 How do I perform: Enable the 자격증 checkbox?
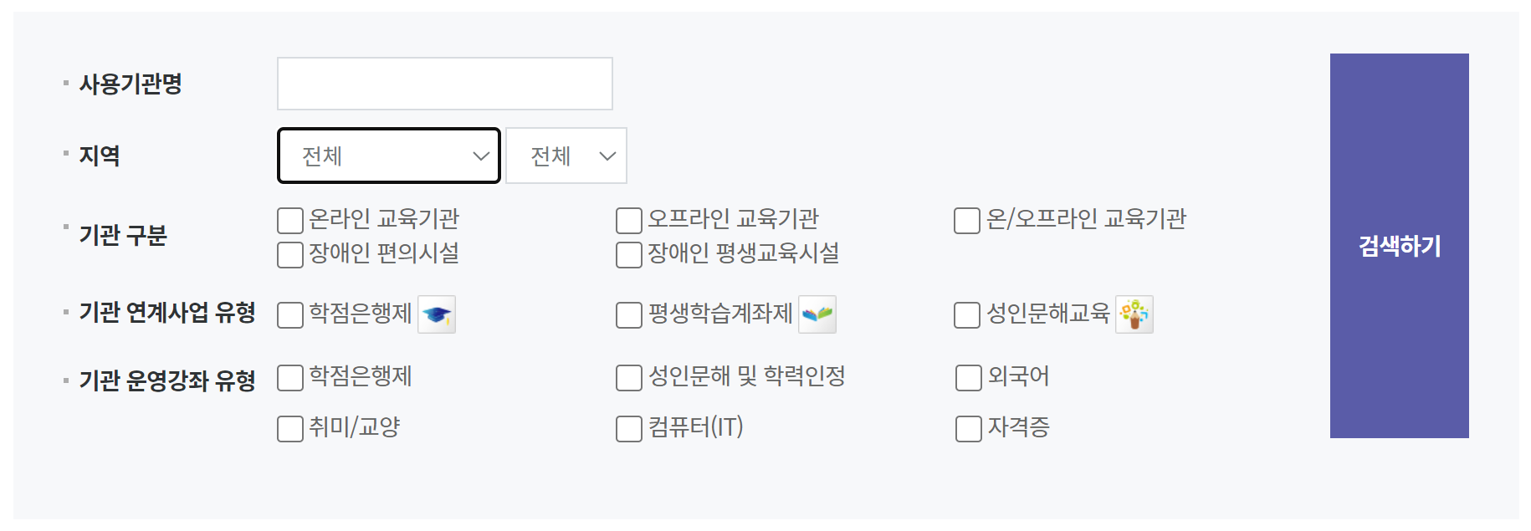pos(966,428)
